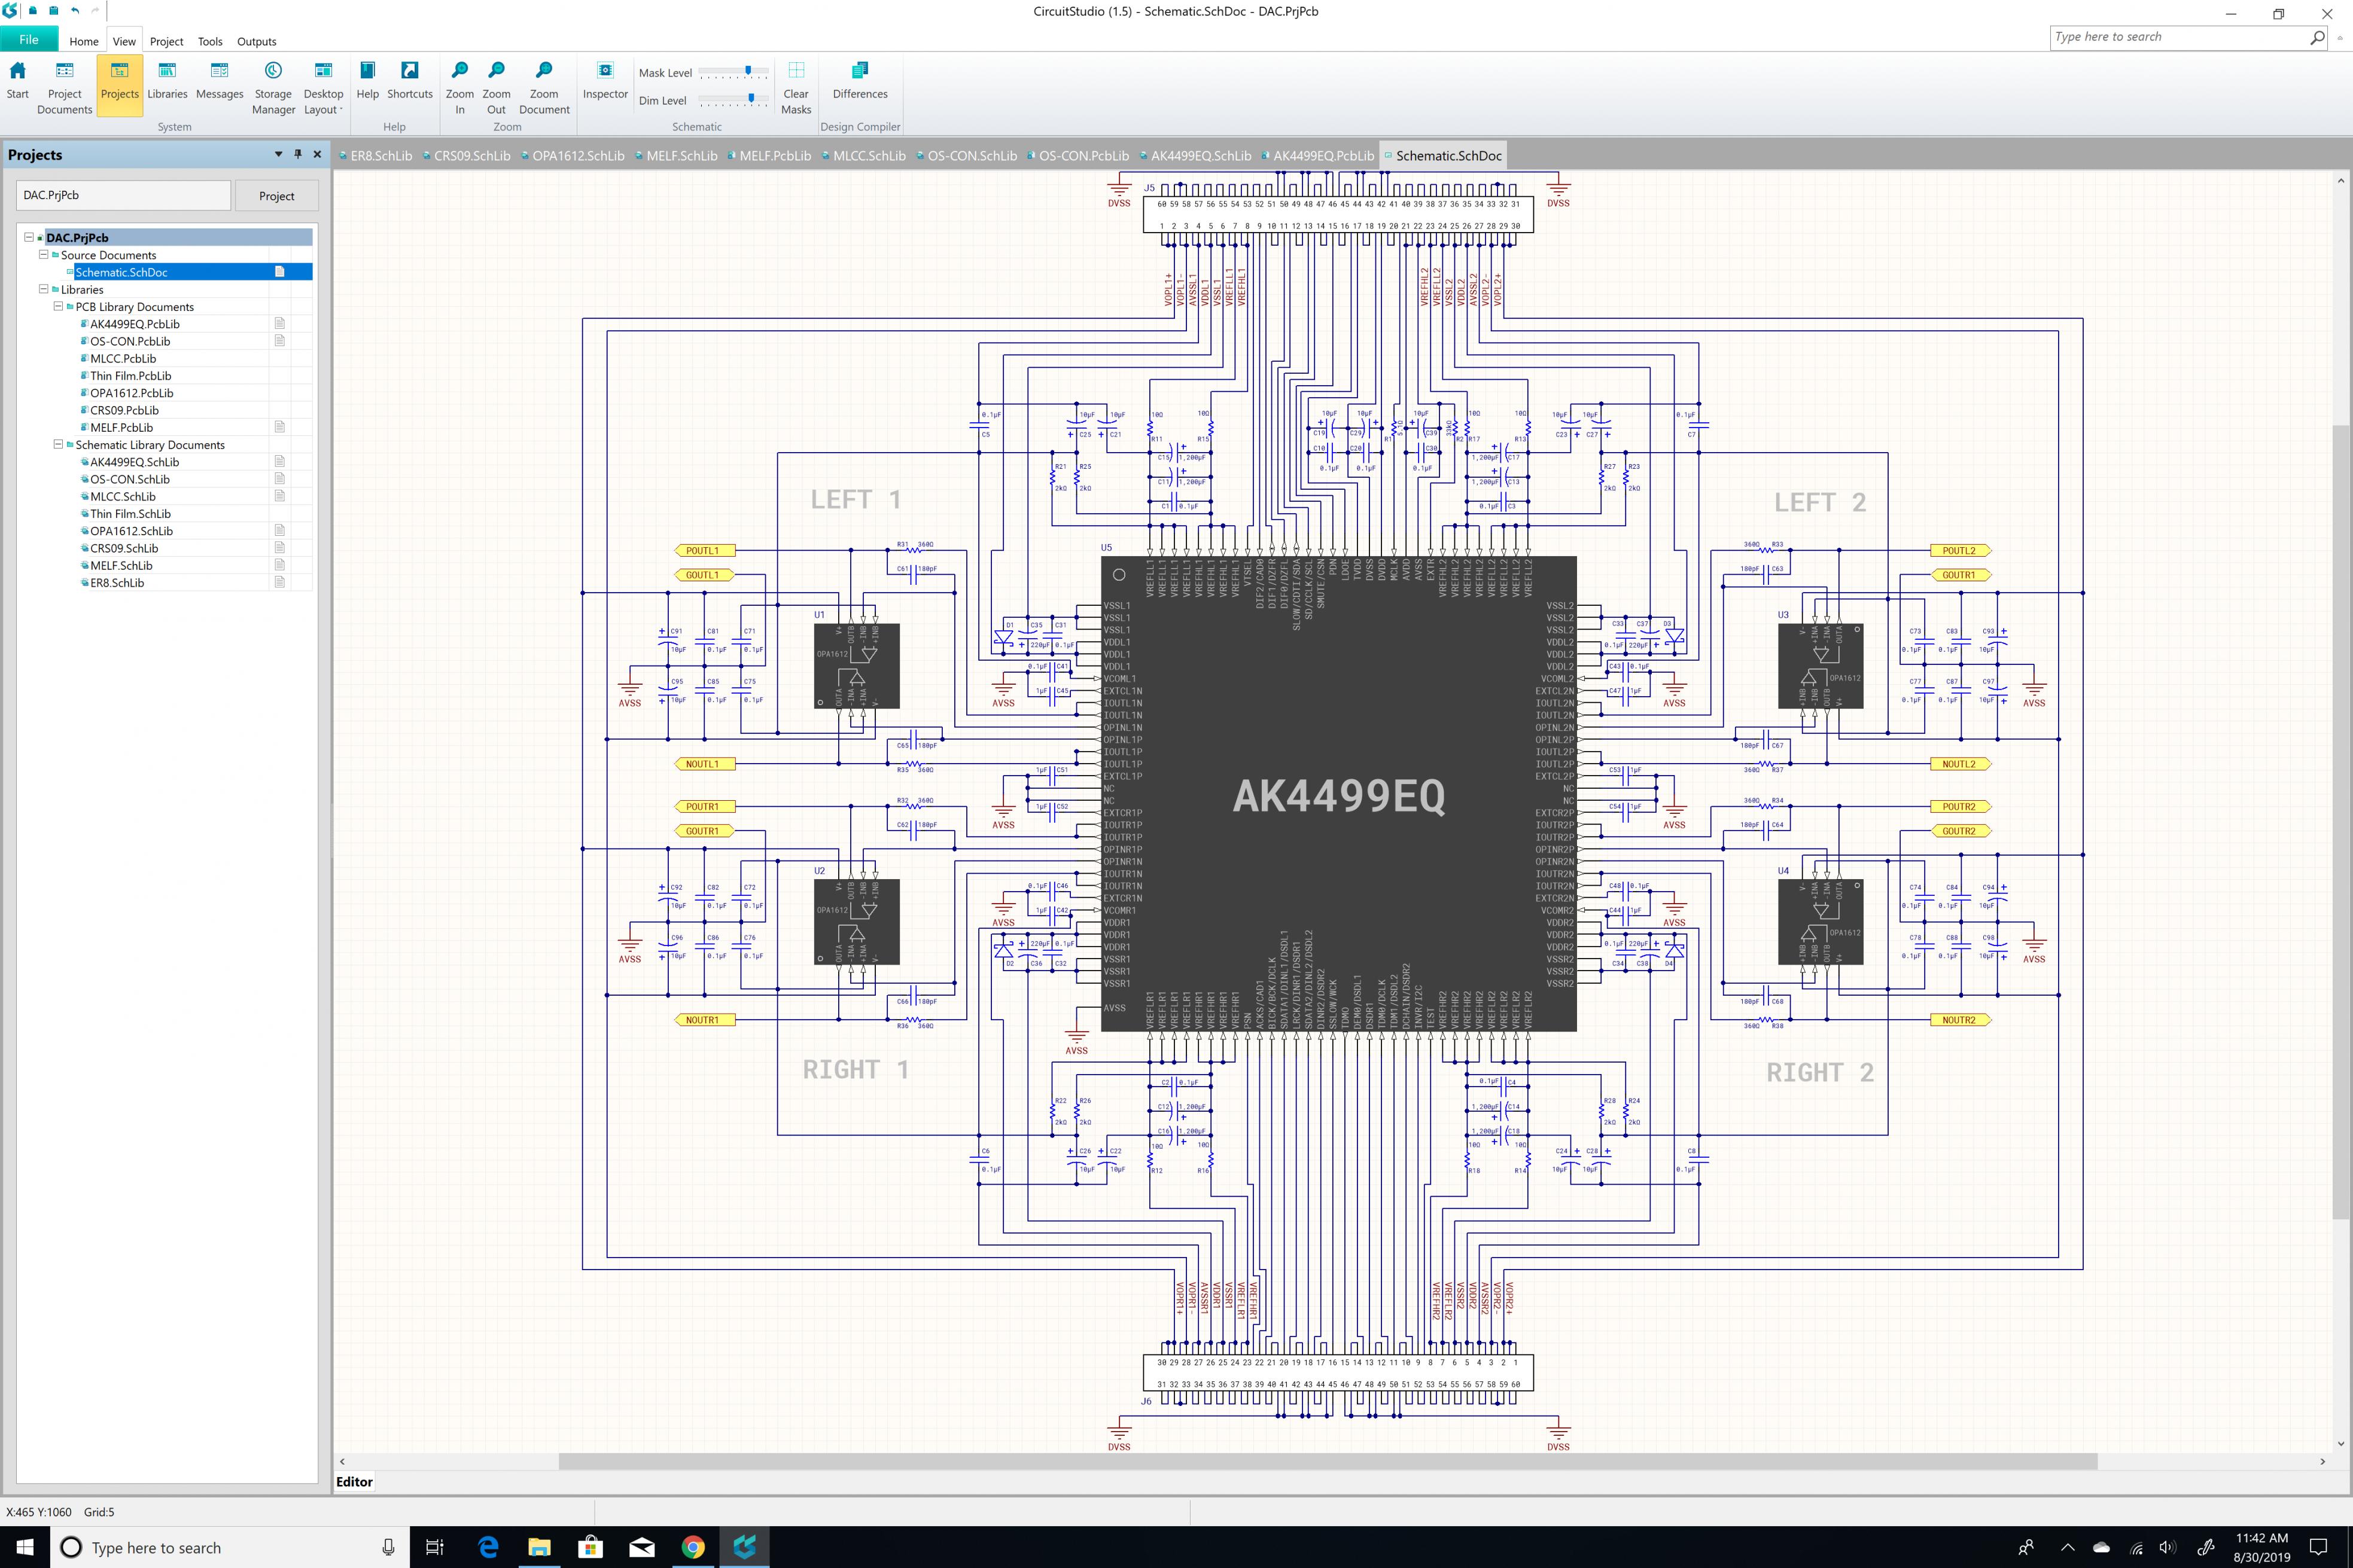Click the DAC.PrjPcb project name field
Screen dimensions: 2353x1568
(123, 195)
